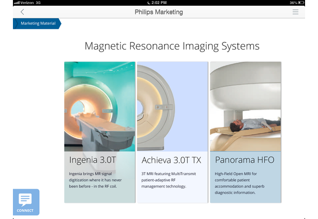Tap the Verizon signal strength indicator

(x=17, y=3)
